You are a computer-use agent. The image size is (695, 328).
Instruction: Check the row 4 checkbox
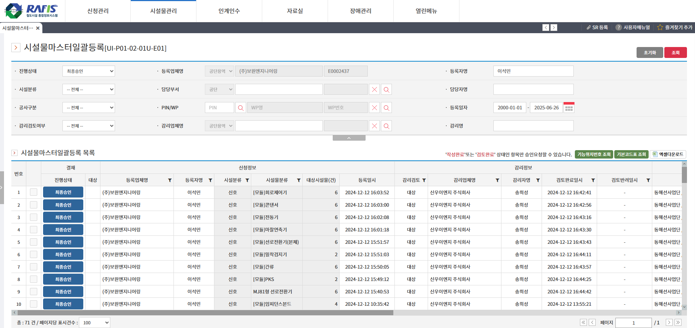[34, 230]
